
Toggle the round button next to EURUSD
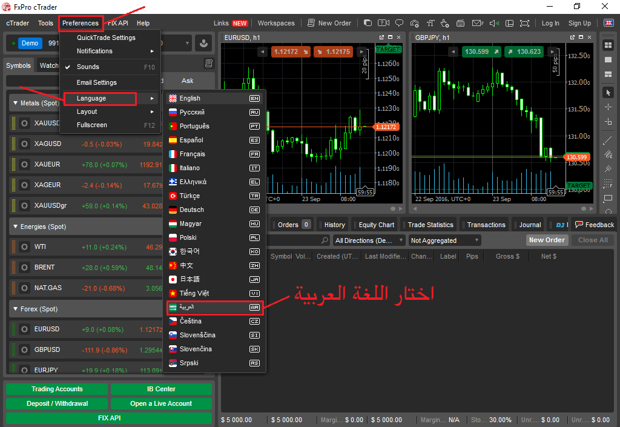coord(24,329)
